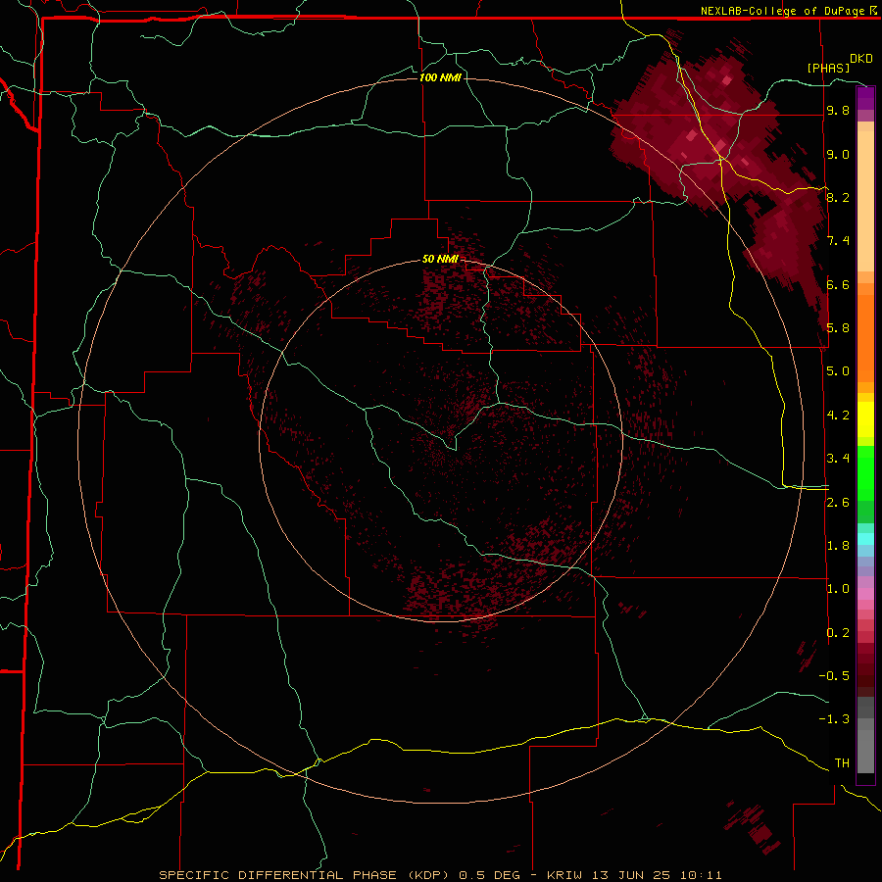Image resolution: width=882 pixels, height=882 pixels.
Task: Select the -0.5 scale value
Action: tap(834, 676)
